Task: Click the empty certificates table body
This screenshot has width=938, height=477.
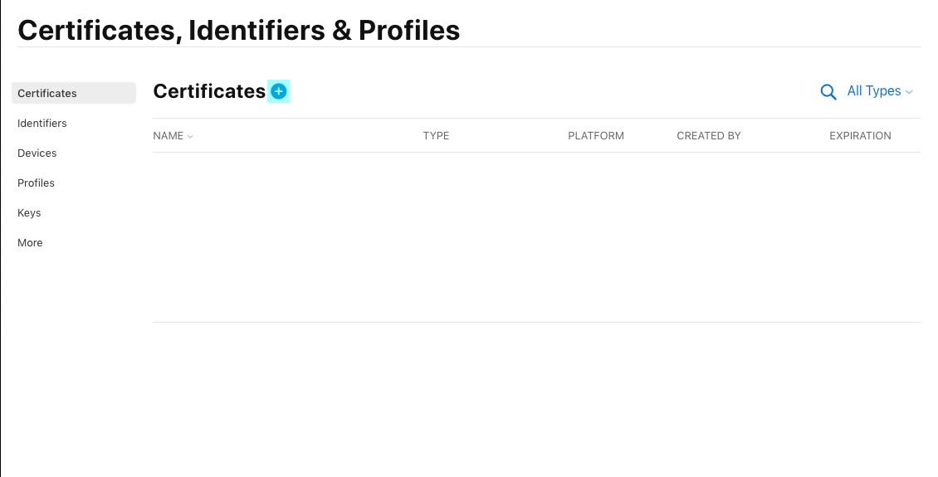Action: pos(536,236)
